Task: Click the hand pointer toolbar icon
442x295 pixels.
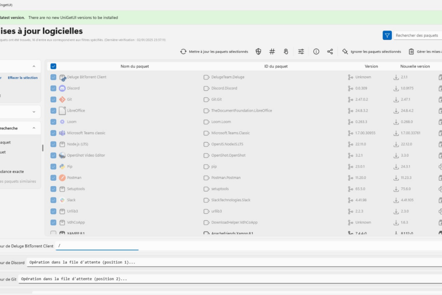Action: click(x=286, y=51)
